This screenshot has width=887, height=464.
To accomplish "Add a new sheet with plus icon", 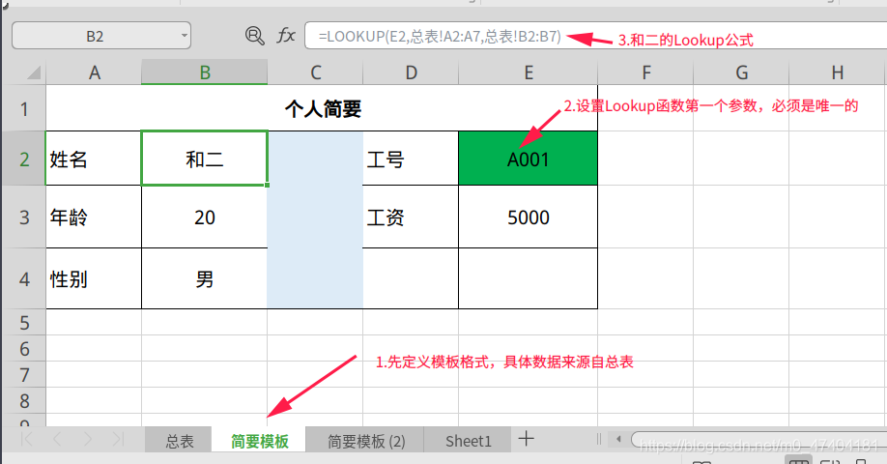I will (526, 439).
